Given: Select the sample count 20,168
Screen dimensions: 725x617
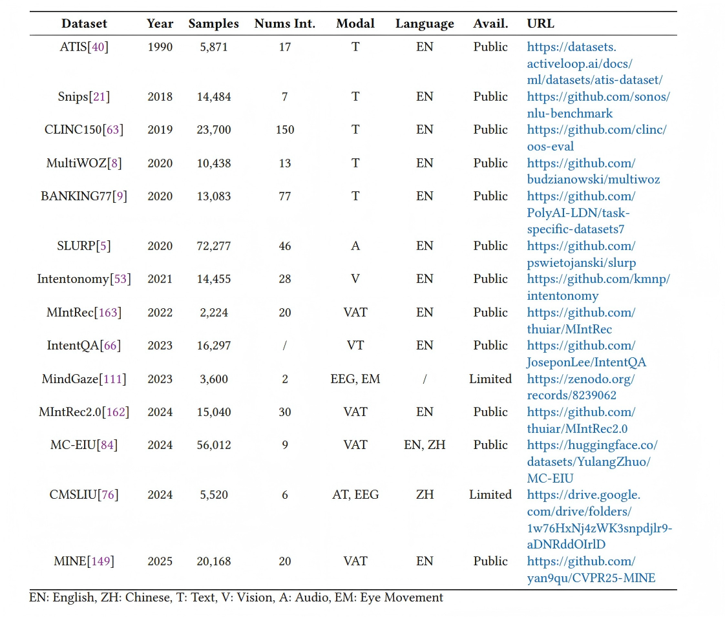Looking at the screenshot, I should coord(214,561).
